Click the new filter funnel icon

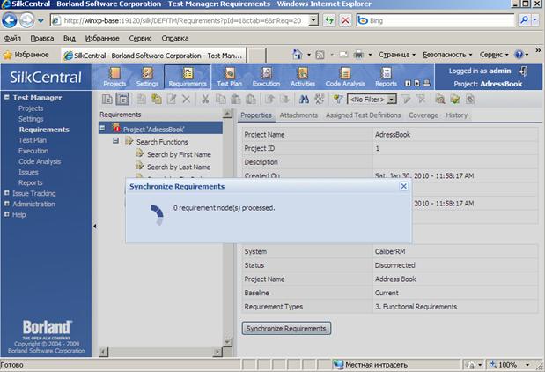[338, 100]
